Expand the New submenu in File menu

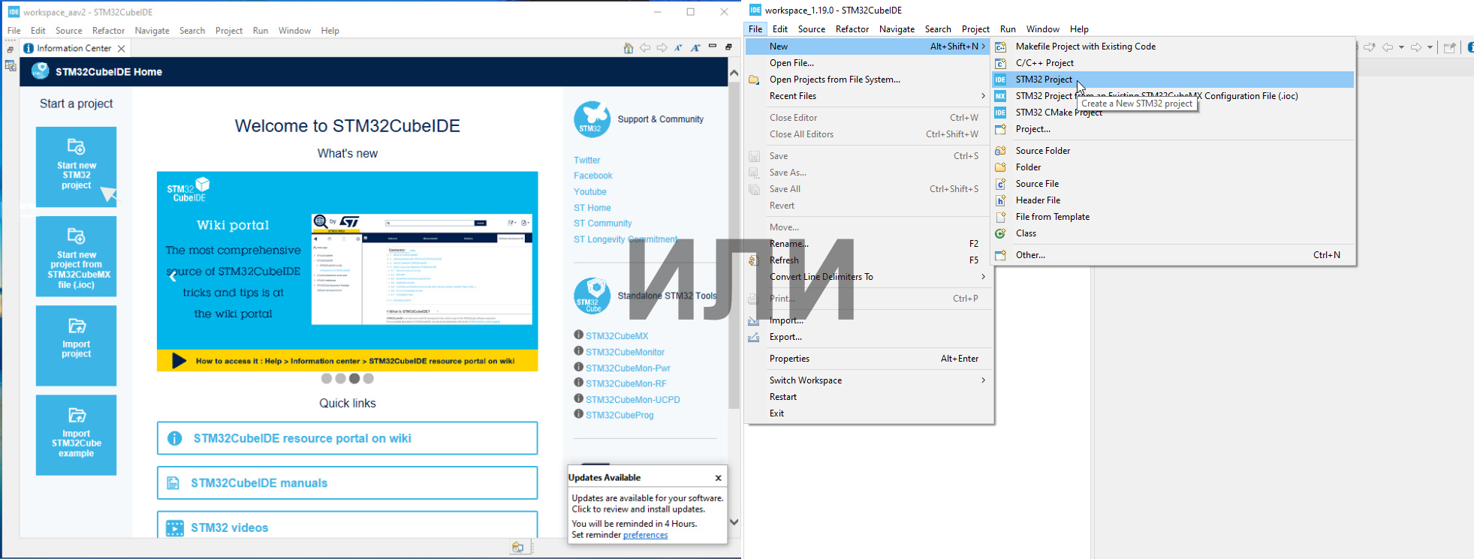tap(869, 47)
